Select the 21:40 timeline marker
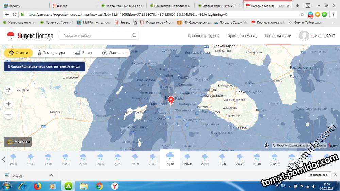 257,160
